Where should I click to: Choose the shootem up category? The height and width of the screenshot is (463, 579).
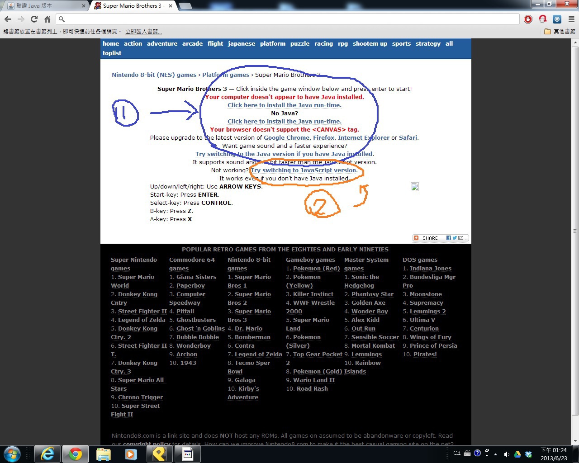pos(370,43)
